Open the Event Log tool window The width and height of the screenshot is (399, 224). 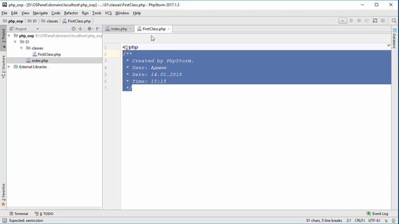(377, 213)
